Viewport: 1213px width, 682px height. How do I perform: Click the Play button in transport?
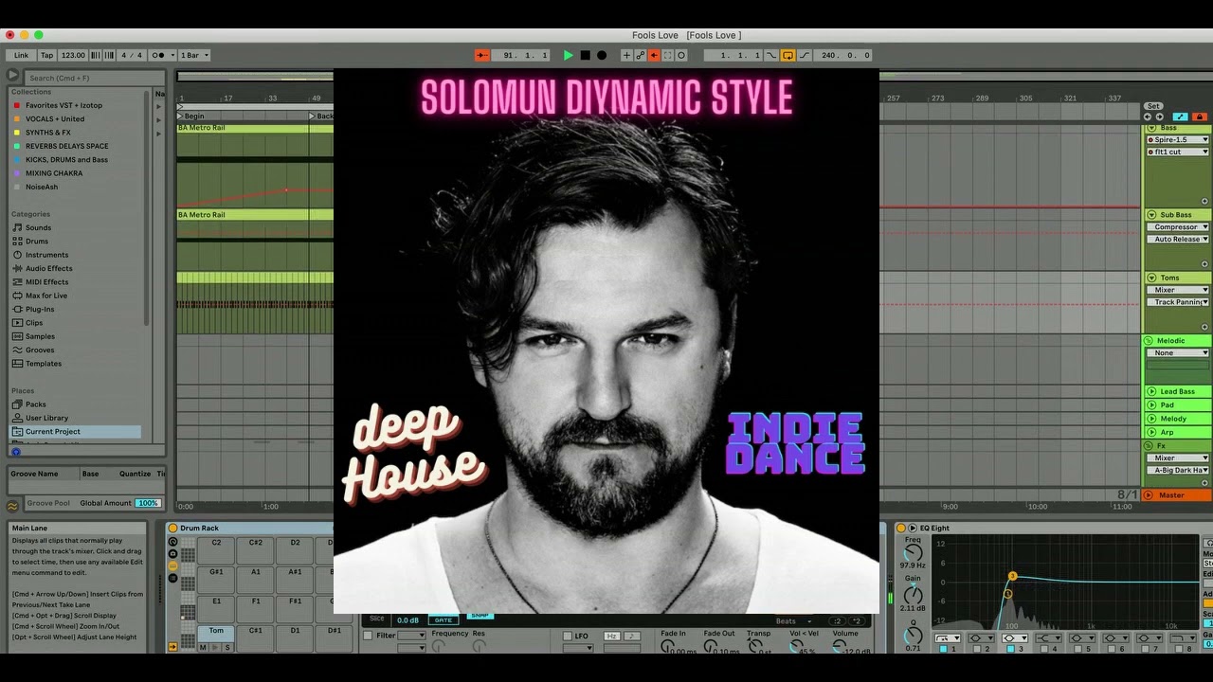click(x=569, y=56)
